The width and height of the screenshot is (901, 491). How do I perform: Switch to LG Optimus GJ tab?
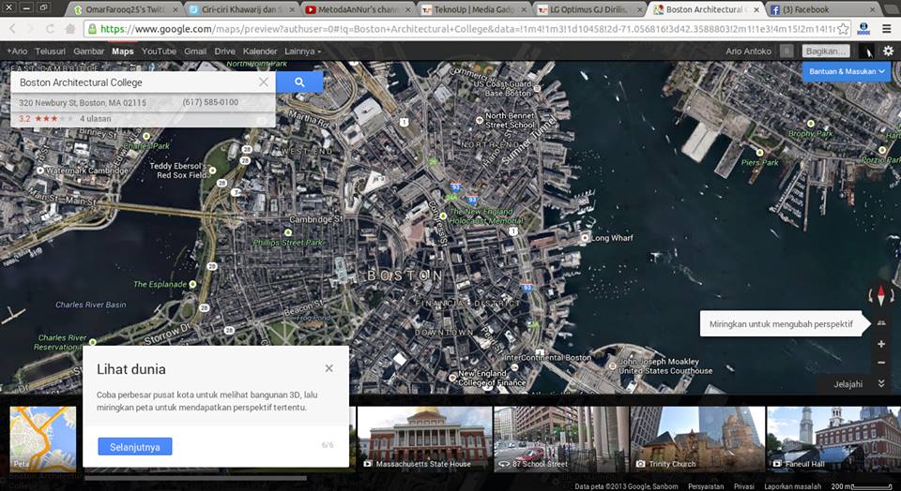[589, 9]
